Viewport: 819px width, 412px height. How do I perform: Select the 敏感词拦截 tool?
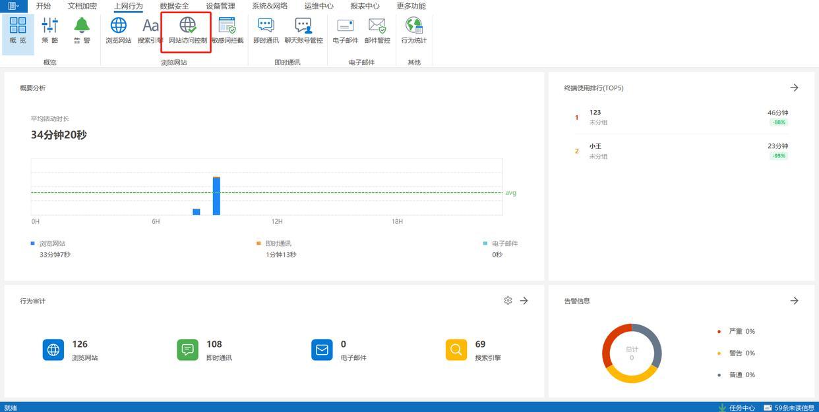228,30
